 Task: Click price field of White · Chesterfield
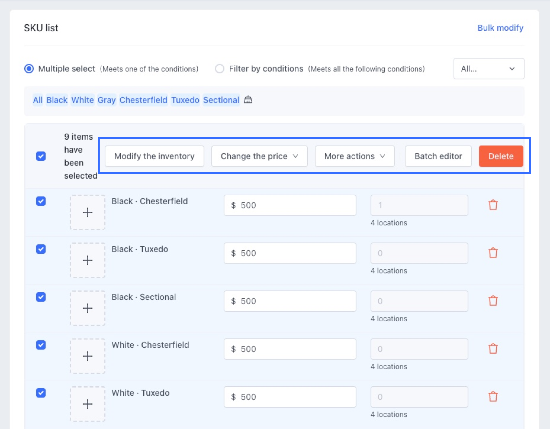[x=290, y=349]
